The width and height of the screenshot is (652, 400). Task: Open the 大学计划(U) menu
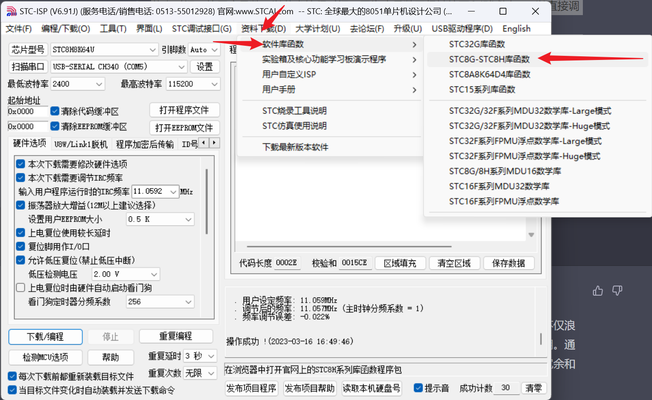[x=318, y=28]
